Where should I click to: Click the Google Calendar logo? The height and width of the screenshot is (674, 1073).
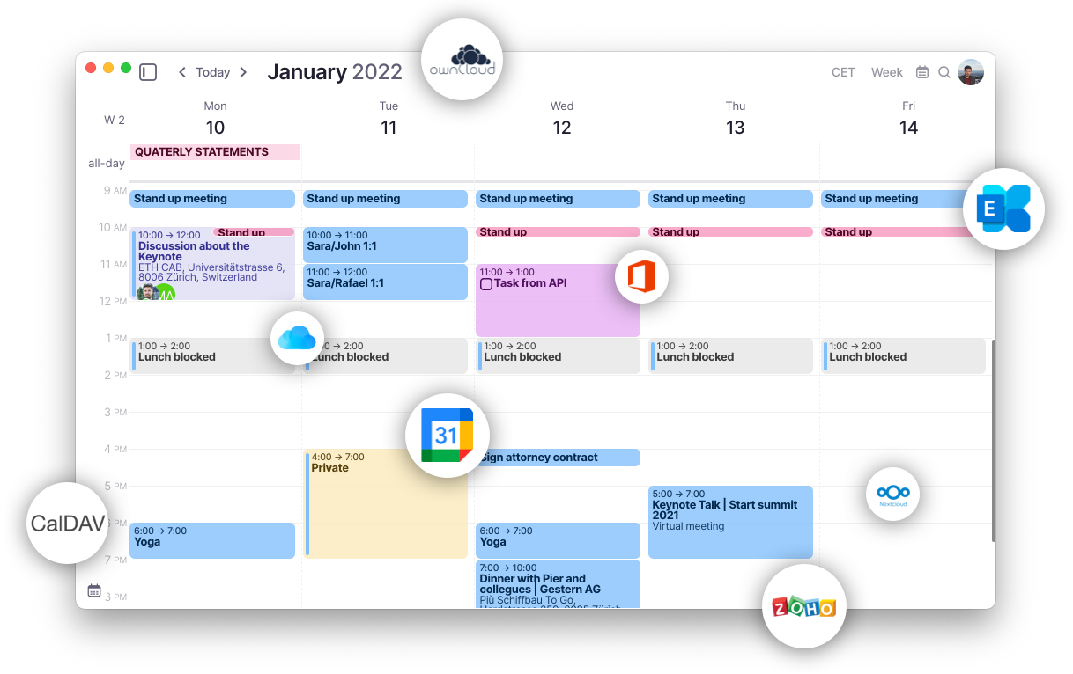[x=447, y=435]
